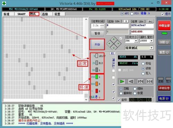Click the rewind arrow scan button

(131, 81)
